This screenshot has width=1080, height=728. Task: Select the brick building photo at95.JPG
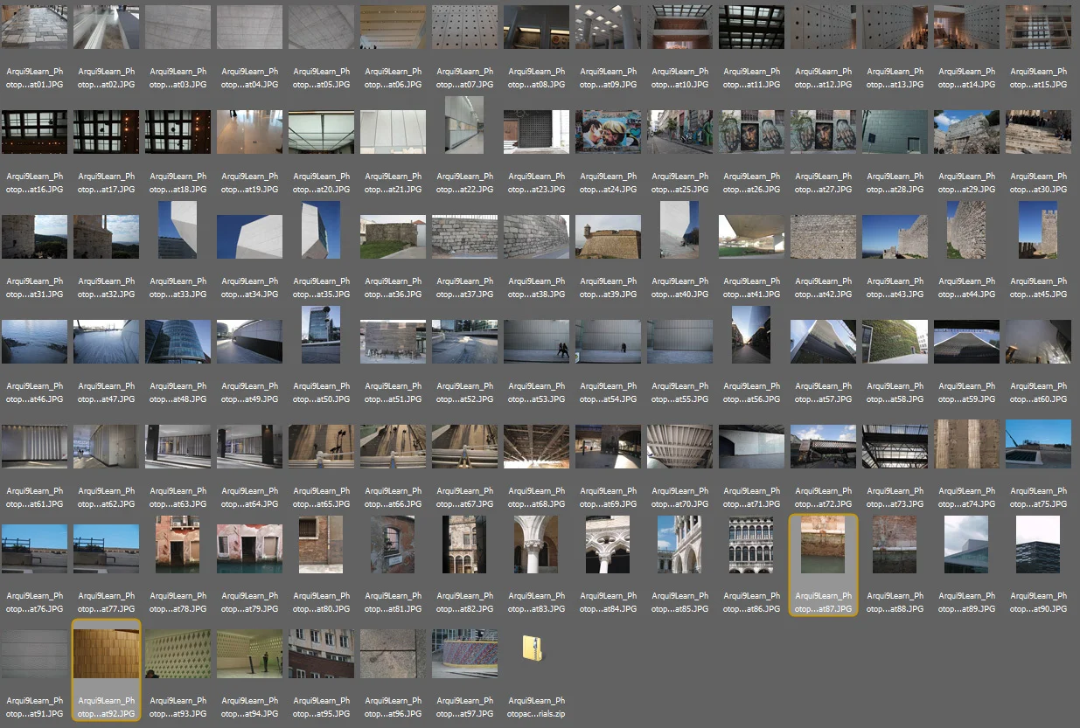321,653
